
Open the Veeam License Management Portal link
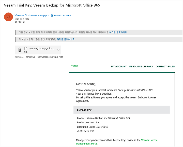[x=117, y=142]
